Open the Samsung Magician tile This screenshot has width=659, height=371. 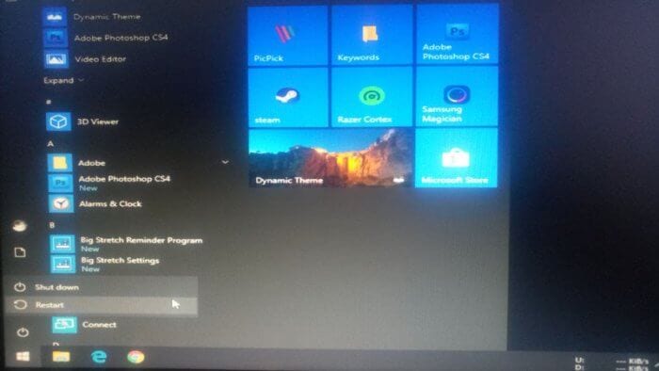(x=457, y=96)
